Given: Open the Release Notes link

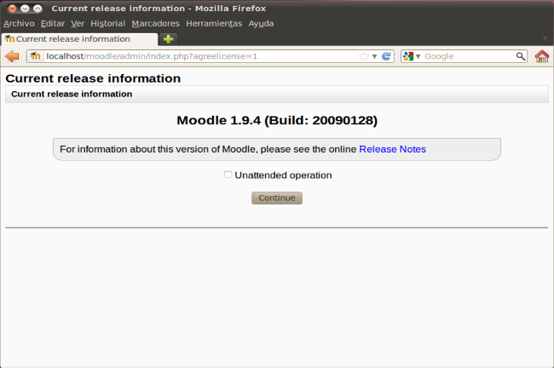Looking at the screenshot, I should tap(392, 149).
